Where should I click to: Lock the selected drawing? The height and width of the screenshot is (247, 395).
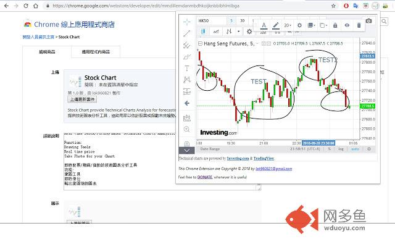pyautogui.click(x=335, y=25)
